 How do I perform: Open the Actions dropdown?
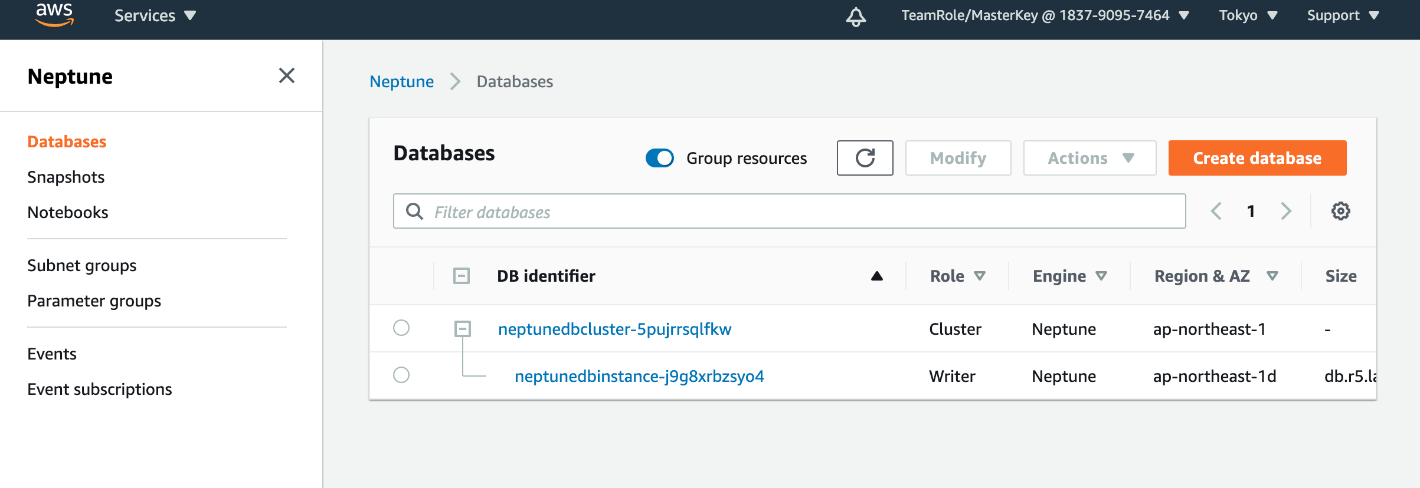pyautogui.click(x=1089, y=158)
